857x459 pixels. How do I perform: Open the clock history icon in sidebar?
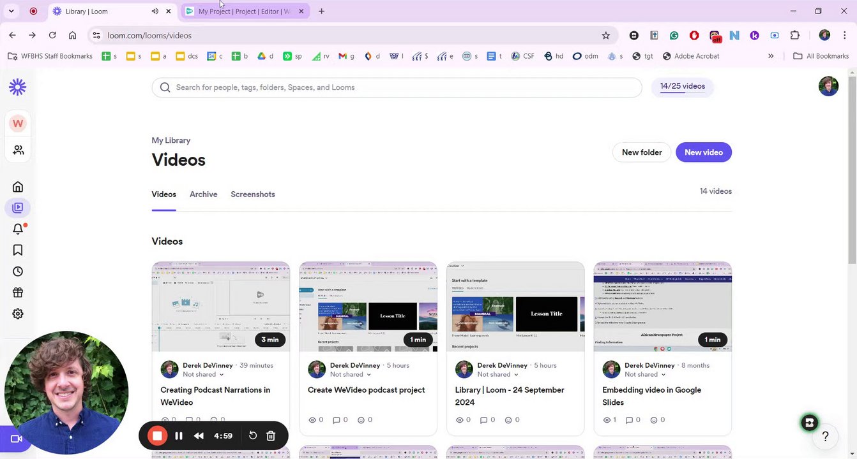point(18,272)
